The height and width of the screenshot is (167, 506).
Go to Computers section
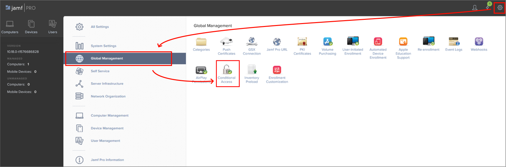tap(10, 27)
